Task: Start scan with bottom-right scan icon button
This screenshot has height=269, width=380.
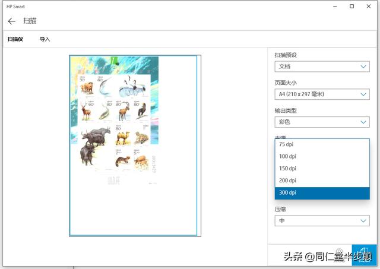Action: tap(364, 255)
